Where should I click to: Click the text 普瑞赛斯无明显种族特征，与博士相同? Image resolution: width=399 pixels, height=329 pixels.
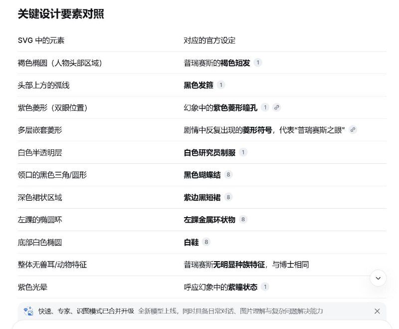(x=246, y=265)
